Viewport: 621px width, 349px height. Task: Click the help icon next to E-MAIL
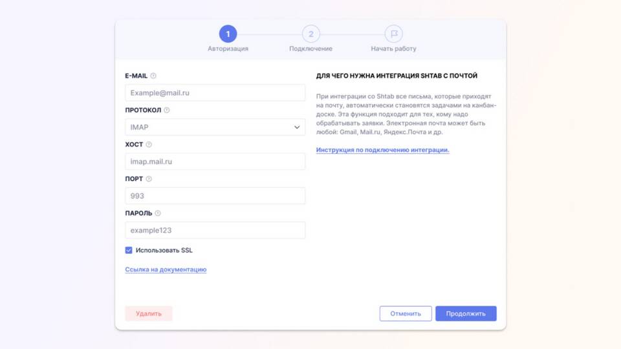click(x=153, y=76)
